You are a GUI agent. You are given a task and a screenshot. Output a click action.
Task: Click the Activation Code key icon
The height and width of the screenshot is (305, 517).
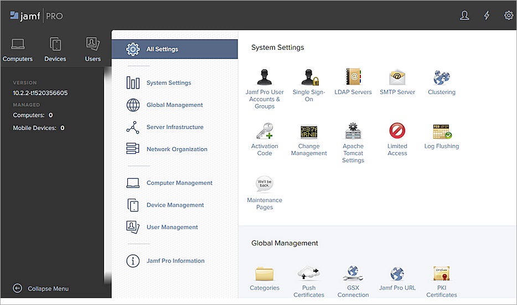[x=265, y=132]
